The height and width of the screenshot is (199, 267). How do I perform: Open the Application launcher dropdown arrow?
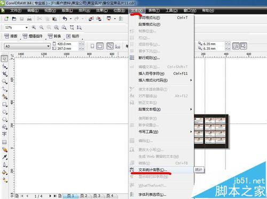coord(115,19)
